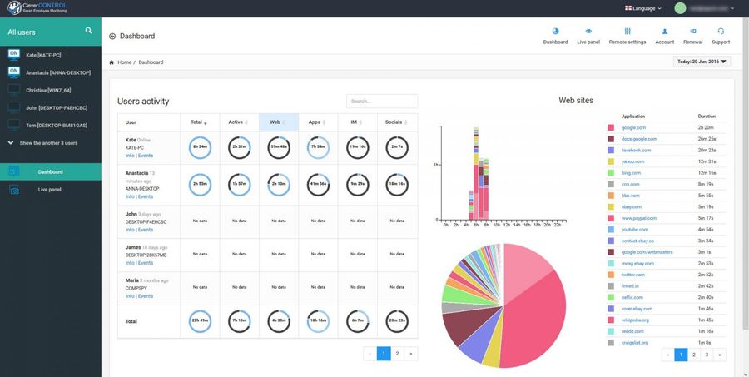Go to page 3 of Web sites list

706,355
